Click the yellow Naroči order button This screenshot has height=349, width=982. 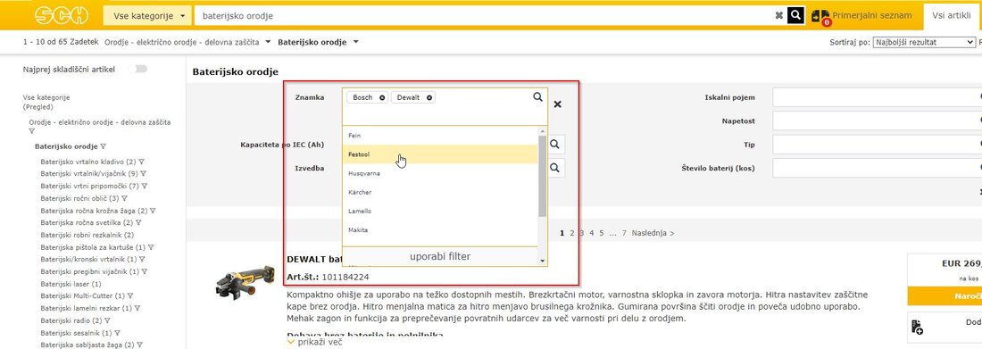[x=945, y=295]
